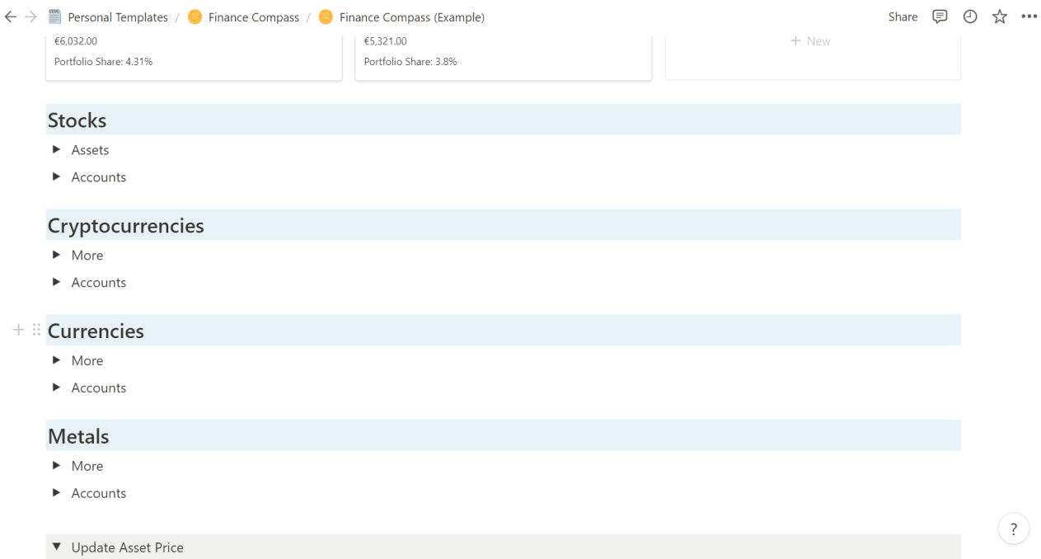This screenshot has width=1041, height=559.
Task: Click the Finance Compass (Example) coin icon
Action: click(326, 17)
